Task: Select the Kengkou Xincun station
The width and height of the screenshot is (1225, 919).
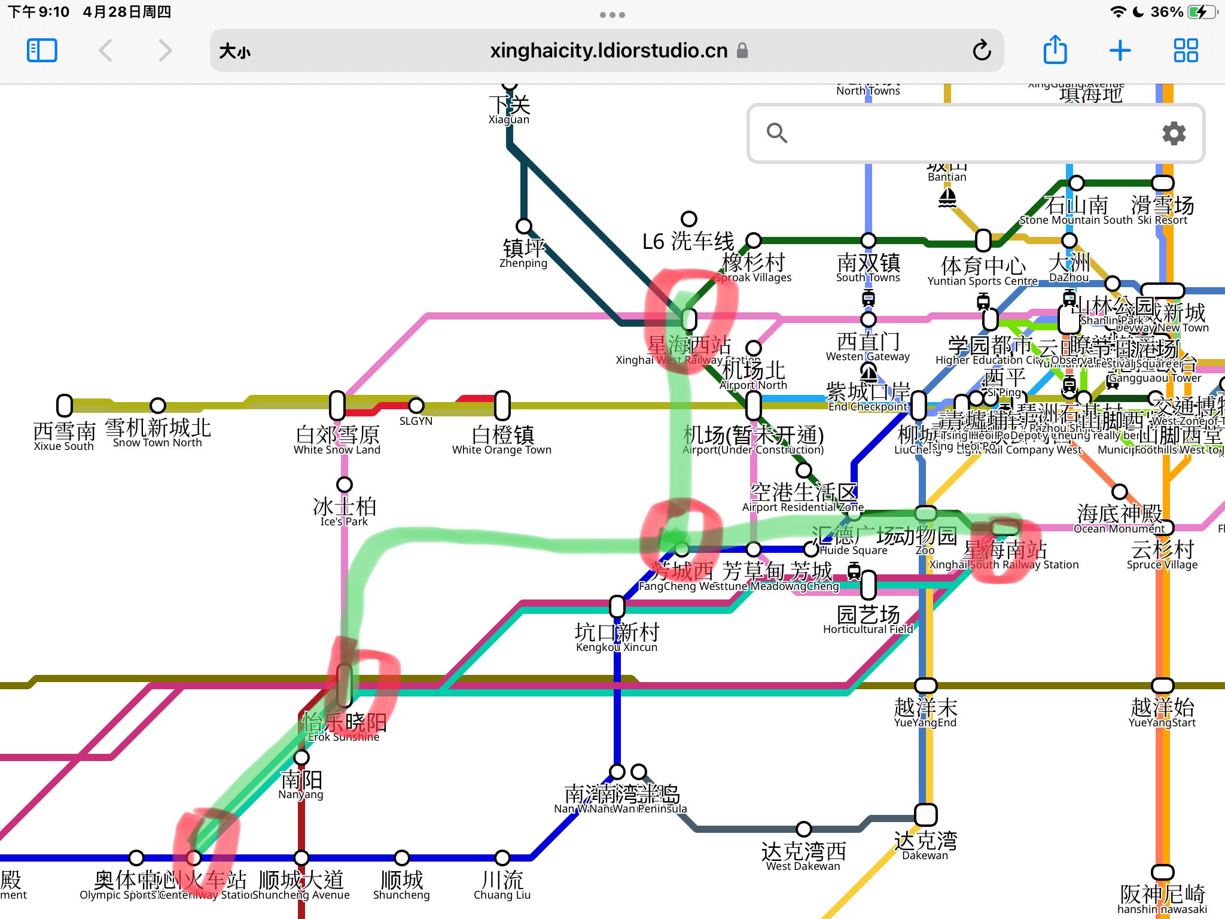Action: (617, 607)
